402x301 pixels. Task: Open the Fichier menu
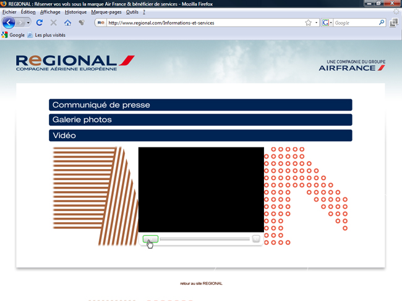click(9, 12)
